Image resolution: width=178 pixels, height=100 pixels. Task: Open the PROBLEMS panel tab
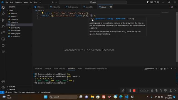tap(39, 69)
